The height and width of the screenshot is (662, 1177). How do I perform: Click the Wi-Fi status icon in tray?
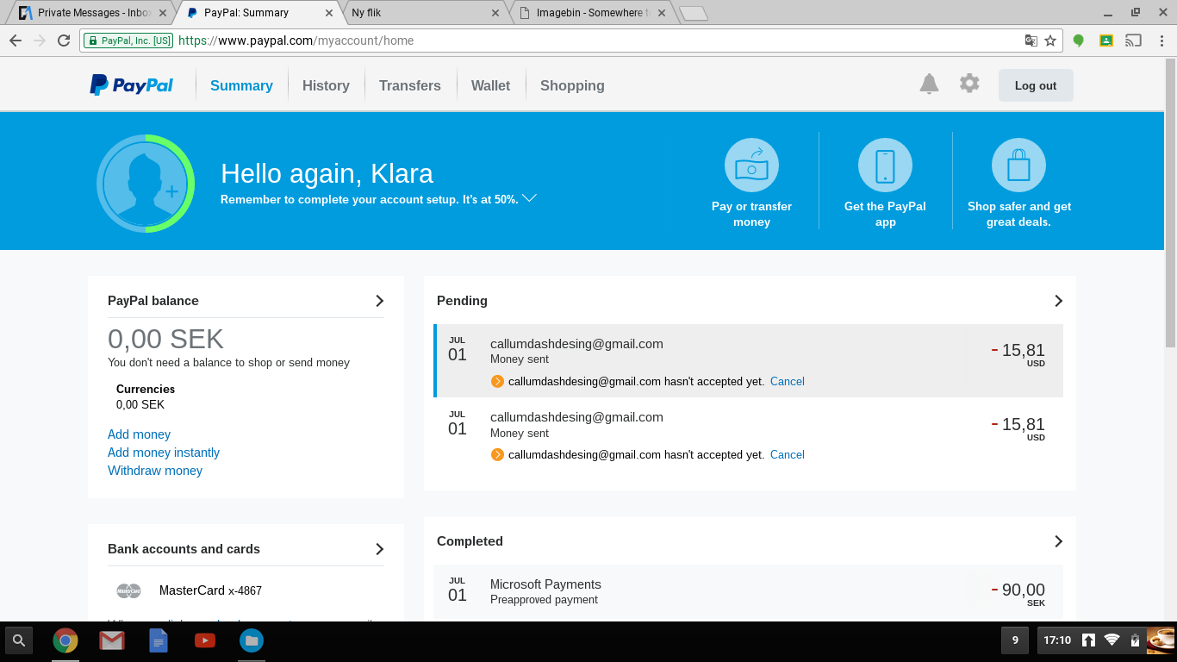click(1112, 640)
